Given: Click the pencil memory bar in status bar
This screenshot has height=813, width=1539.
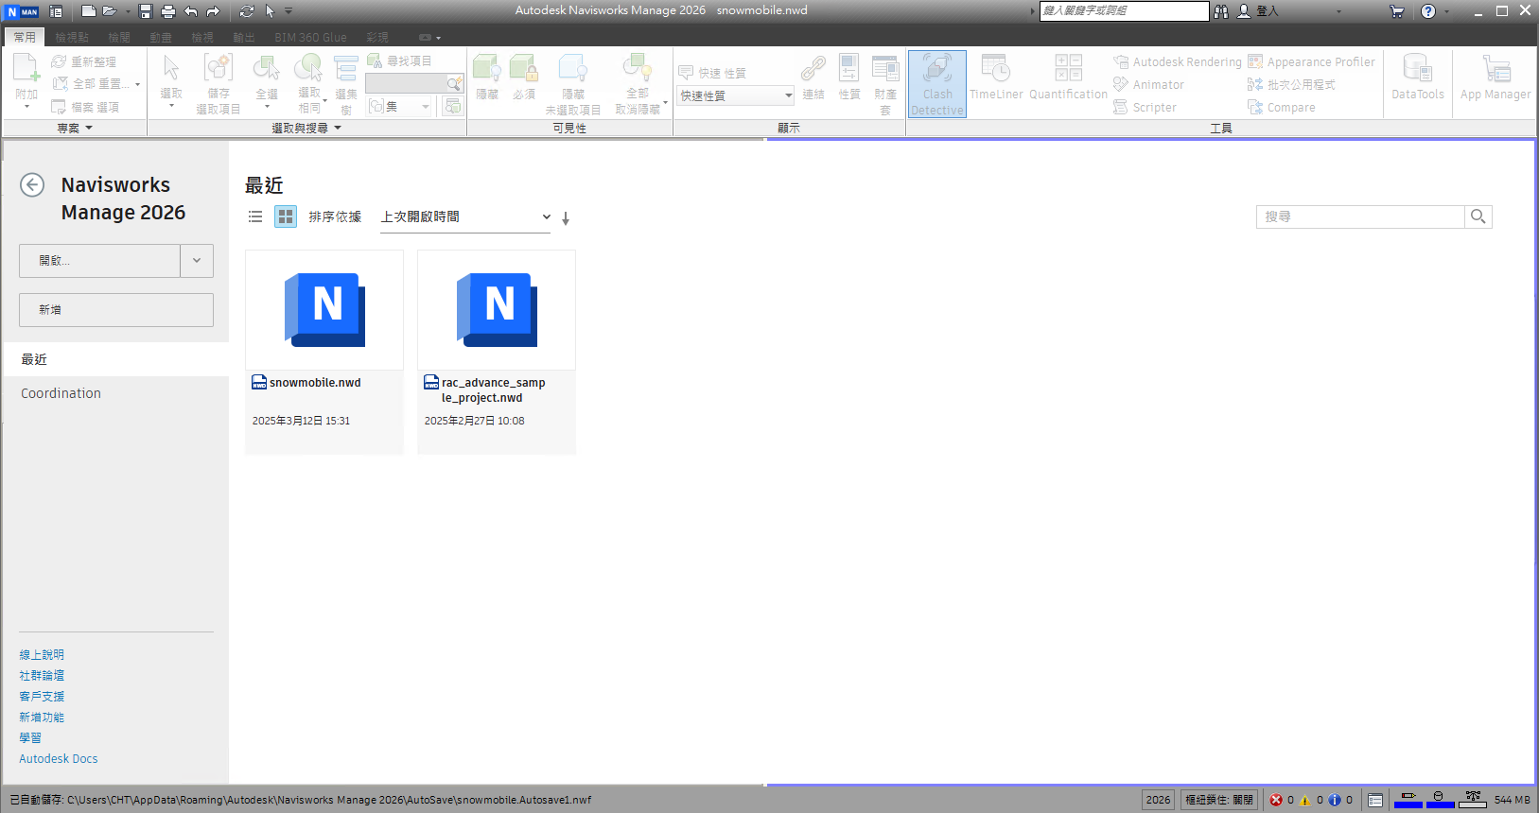Looking at the screenshot, I should click(1408, 800).
